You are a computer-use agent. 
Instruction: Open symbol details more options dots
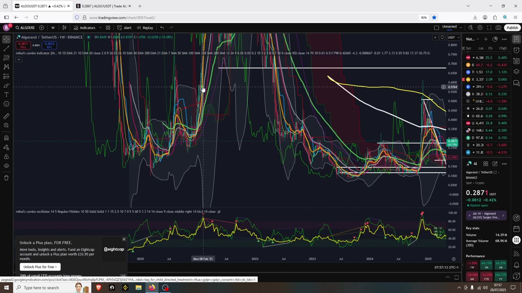504,164
